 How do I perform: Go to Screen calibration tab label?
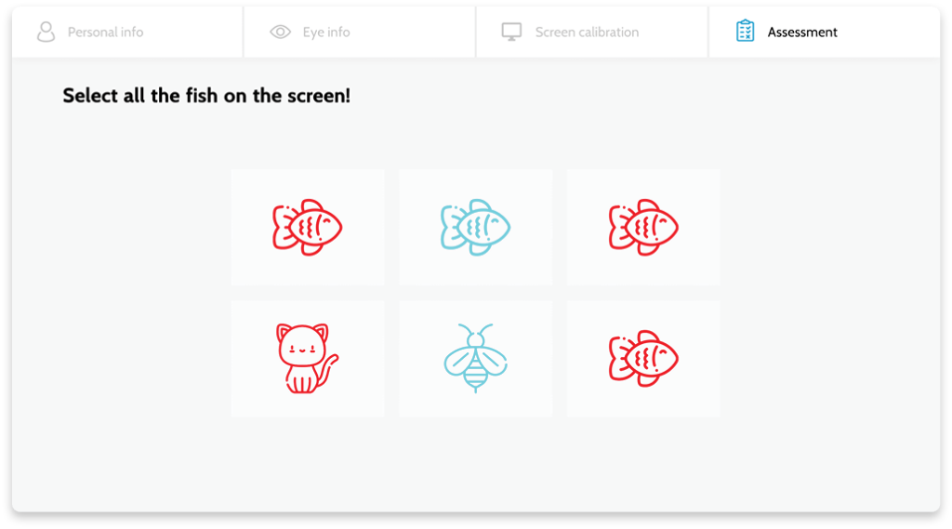pyautogui.click(x=588, y=33)
